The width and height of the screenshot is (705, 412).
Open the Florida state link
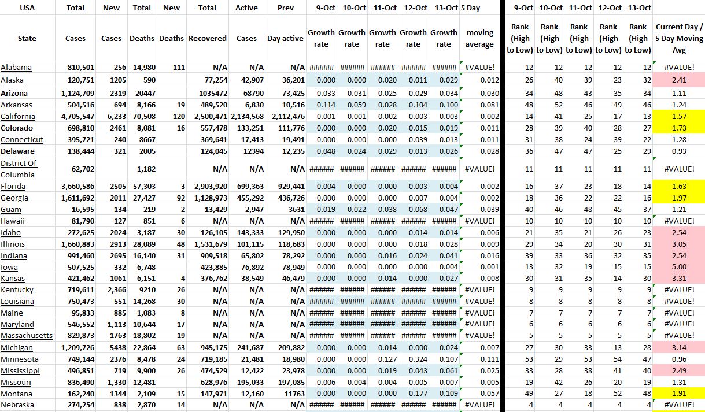pyautogui.click(x=13, y=187)
